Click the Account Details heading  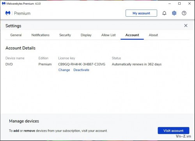20,48
